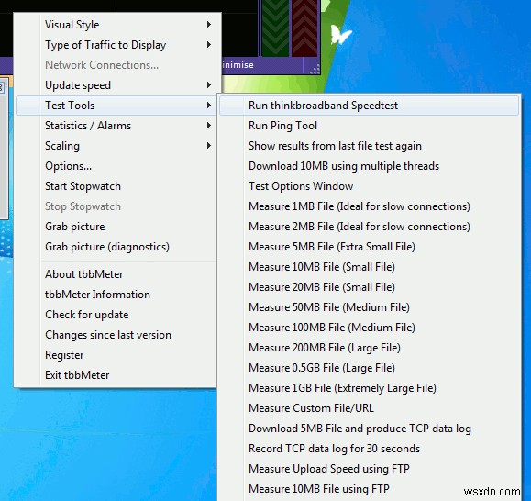Open Statistics / Alarms menu entry

coord(117,126)
